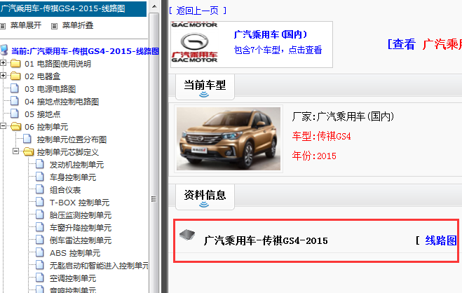Click the page icon beside 组合仪表
462x293 pixels.
[40, 190]
